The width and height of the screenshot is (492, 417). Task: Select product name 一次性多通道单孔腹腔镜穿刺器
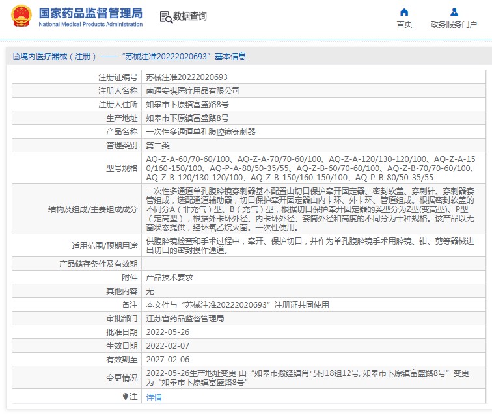[201, 132]
